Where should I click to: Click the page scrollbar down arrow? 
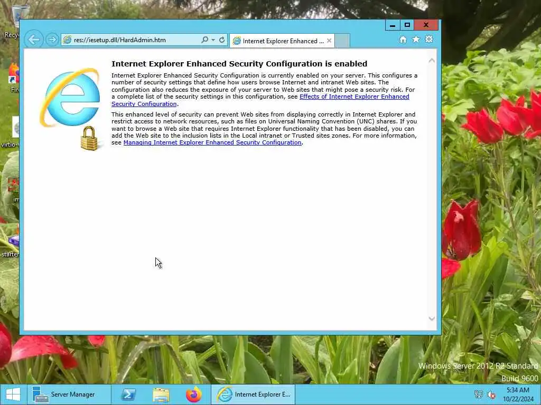[432, 319]
